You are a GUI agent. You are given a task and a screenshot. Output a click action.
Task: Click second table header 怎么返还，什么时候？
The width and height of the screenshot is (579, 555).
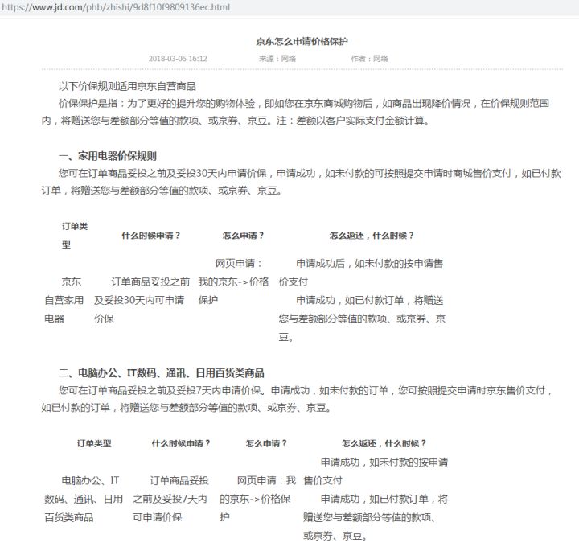pos(384,443)
